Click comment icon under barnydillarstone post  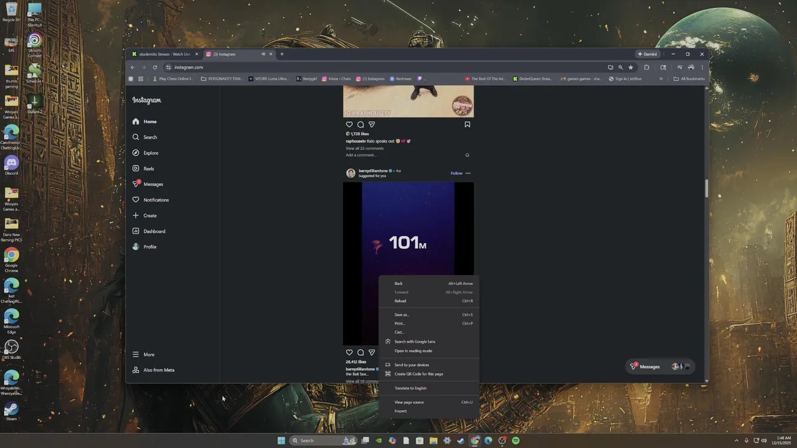[x=361, y=352]
